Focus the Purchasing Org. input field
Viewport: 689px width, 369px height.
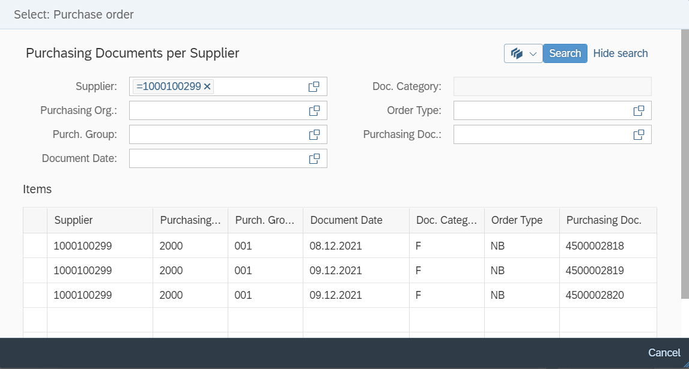216,111
